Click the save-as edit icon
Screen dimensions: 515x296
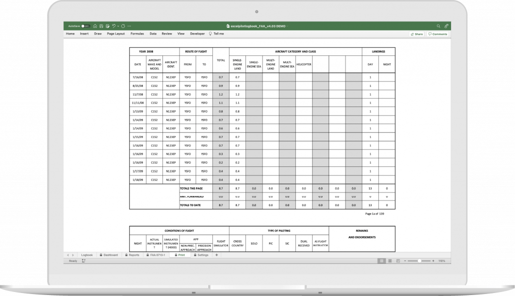pos(108,26)
